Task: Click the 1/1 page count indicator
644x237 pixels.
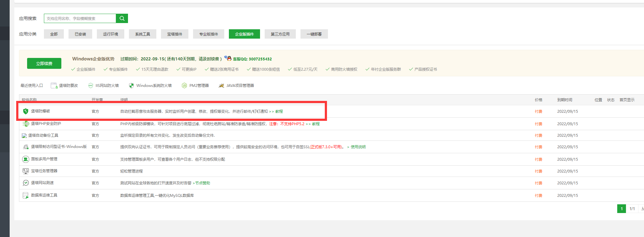Action: (632, 209)
